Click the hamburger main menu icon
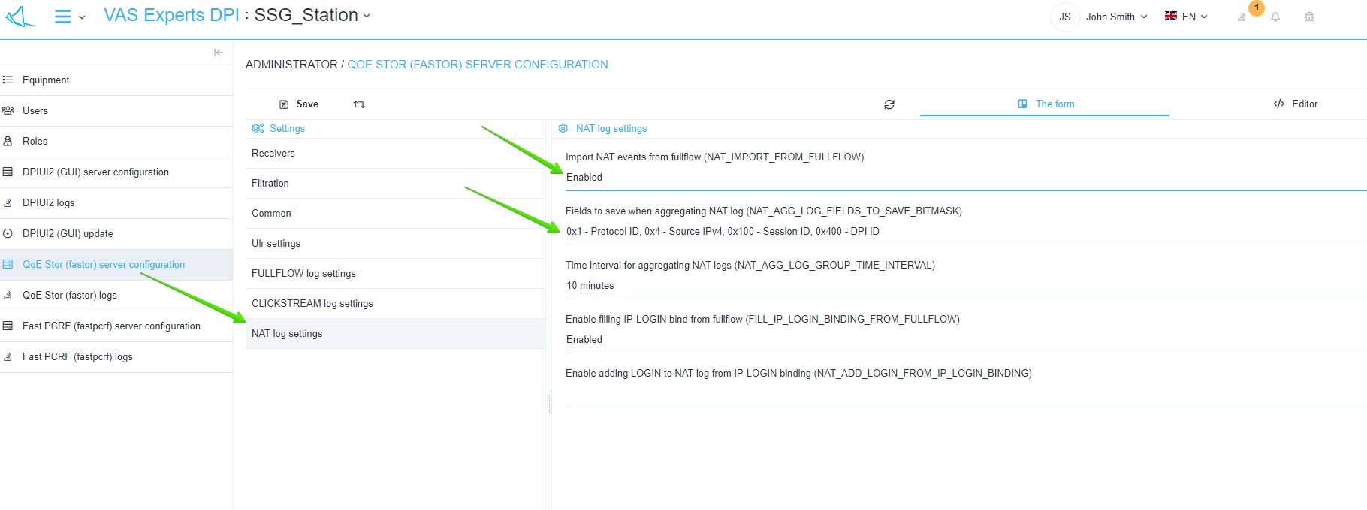1367x510 pixels. click(63, 16)
